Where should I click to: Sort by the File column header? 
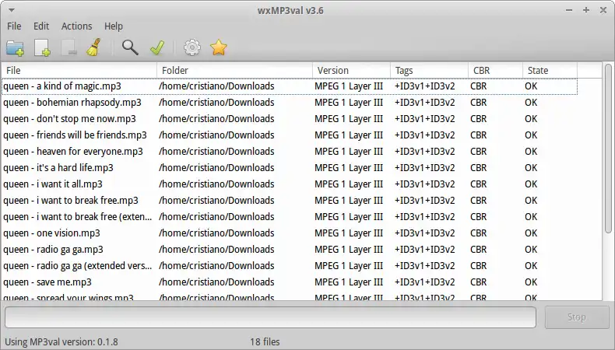(x=79, y=71)
